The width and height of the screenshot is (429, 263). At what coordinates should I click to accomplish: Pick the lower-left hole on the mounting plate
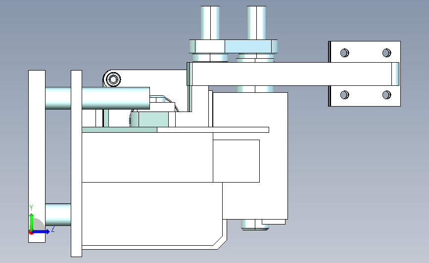point(344,95)
